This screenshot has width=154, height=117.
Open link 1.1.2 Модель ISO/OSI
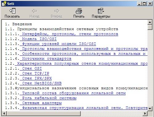38,39
